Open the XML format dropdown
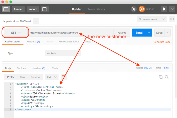 (52, 77)
